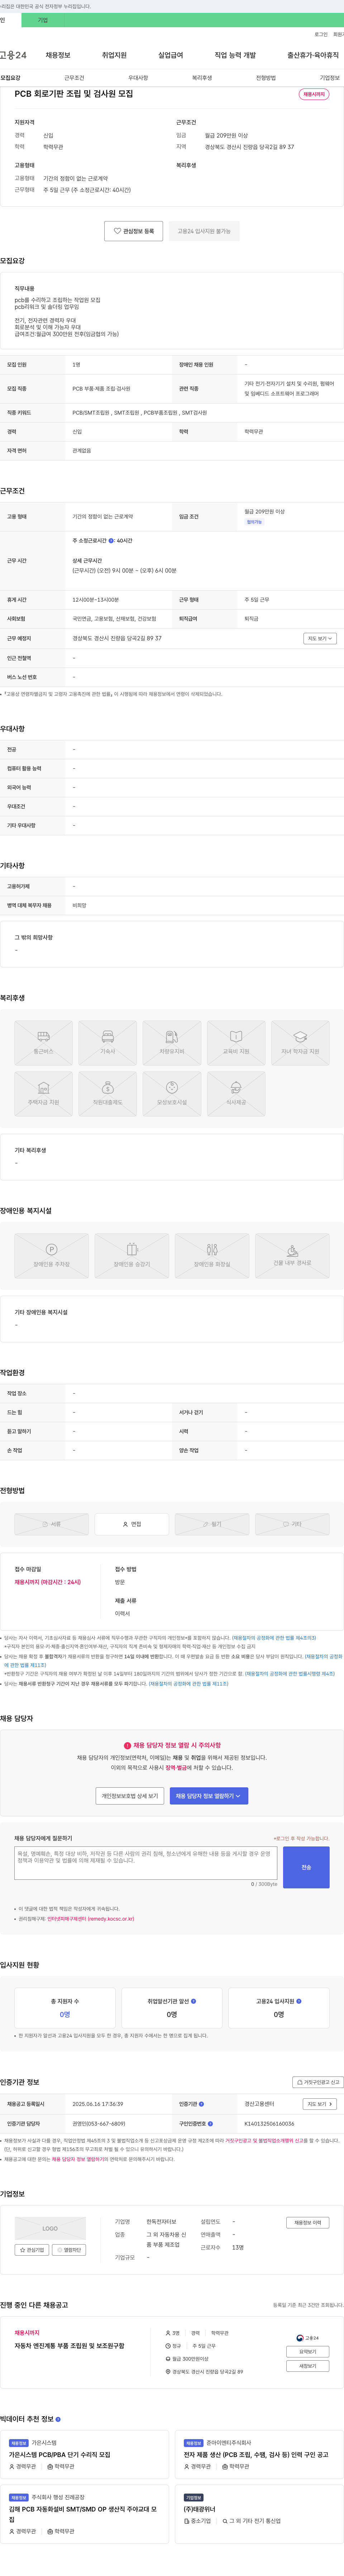The height and width of the screenshot is (2576, 344).
Task: Click the 거짓구인광고 신고 button
Action: click(318, 2081)
